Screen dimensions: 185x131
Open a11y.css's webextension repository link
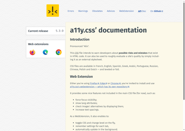pyautogui.click(x=99, y=87)
